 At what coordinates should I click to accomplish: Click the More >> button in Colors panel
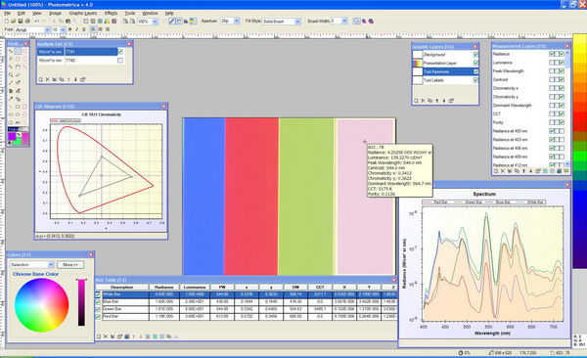click(70, 265)
